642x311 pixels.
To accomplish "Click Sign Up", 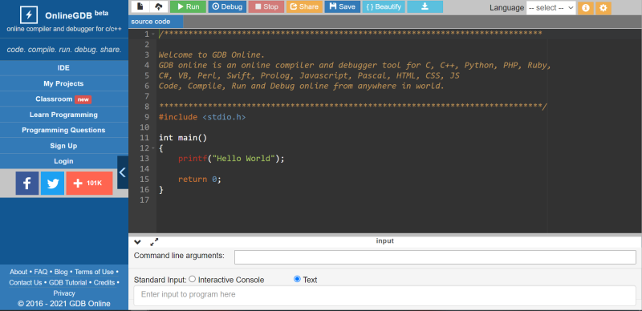I will tap(64, 146).
